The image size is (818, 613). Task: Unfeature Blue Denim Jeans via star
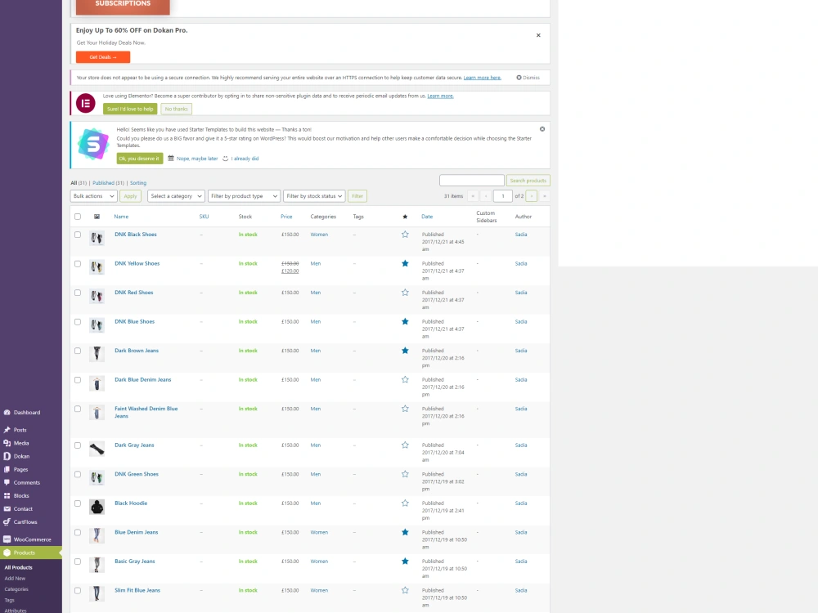pyautogui.click(x=405, y=532)
